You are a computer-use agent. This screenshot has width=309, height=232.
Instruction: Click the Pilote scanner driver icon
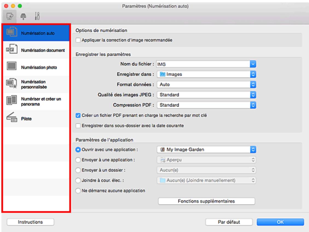point(11,117)
